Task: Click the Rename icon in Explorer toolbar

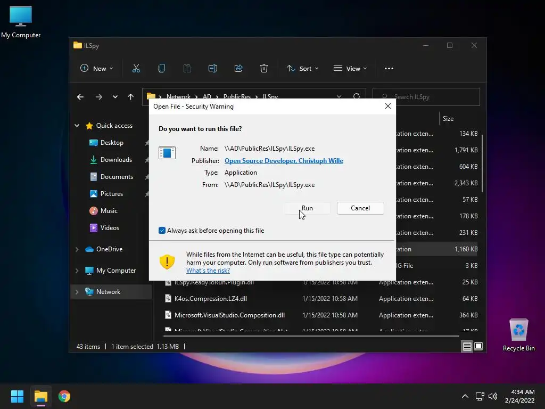Action: click(x=213, y=69)
